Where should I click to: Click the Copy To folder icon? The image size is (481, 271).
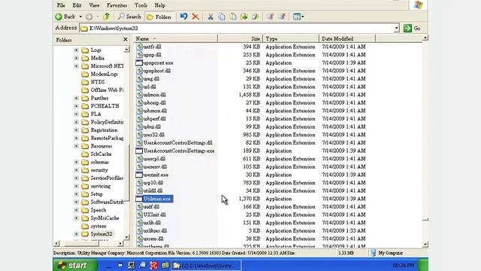coord(256,17)
